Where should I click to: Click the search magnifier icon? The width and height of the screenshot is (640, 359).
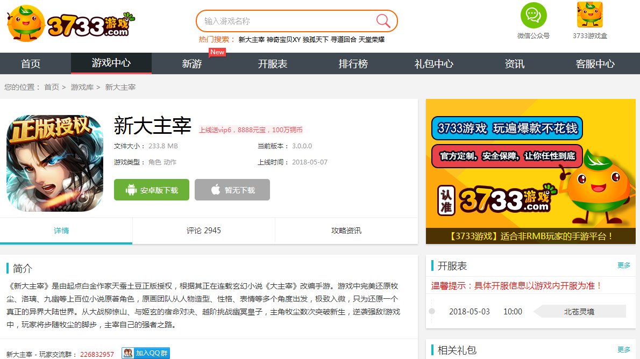pyautogui.click(x=383, y=21)
